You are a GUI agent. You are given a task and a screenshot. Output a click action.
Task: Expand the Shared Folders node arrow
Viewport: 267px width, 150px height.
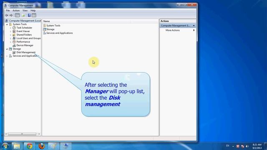click(10, 35)
